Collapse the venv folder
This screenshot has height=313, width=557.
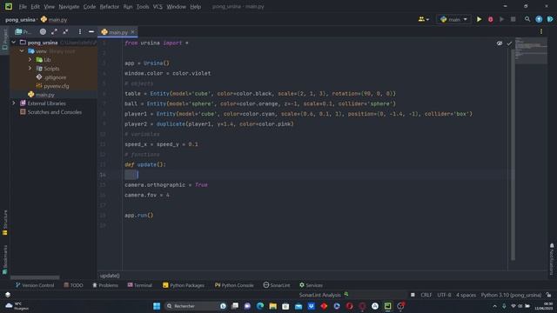(22, 51)
